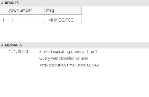The height and width of the screenshot is (97, 149).
Task: Select the 'Total execution time' message line
Action: pyautogui.click(x=69, y=65)
